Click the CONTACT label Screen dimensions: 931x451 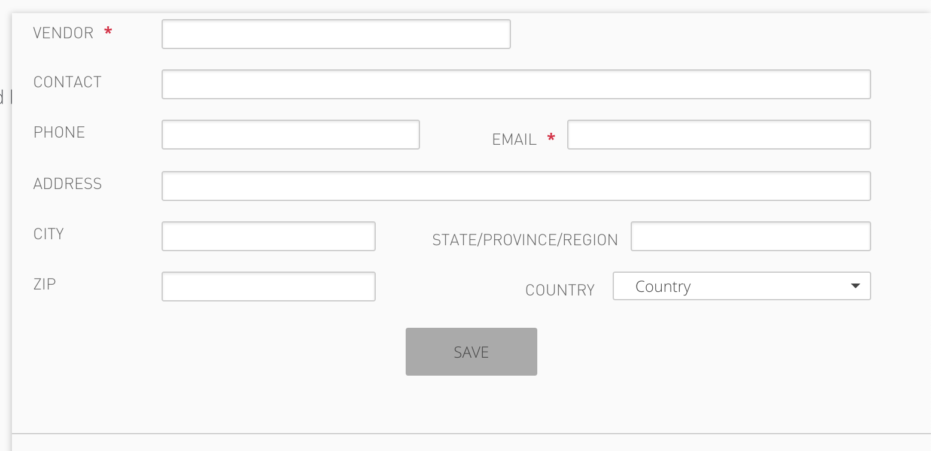tap(68, 82)
